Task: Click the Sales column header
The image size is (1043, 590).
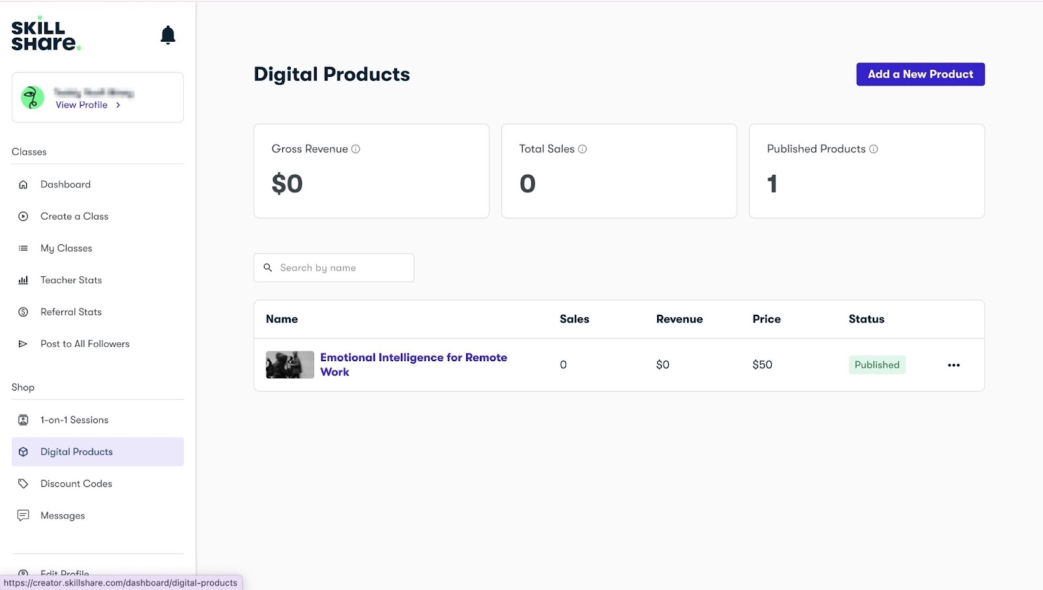Action: [x=574, y=319]
